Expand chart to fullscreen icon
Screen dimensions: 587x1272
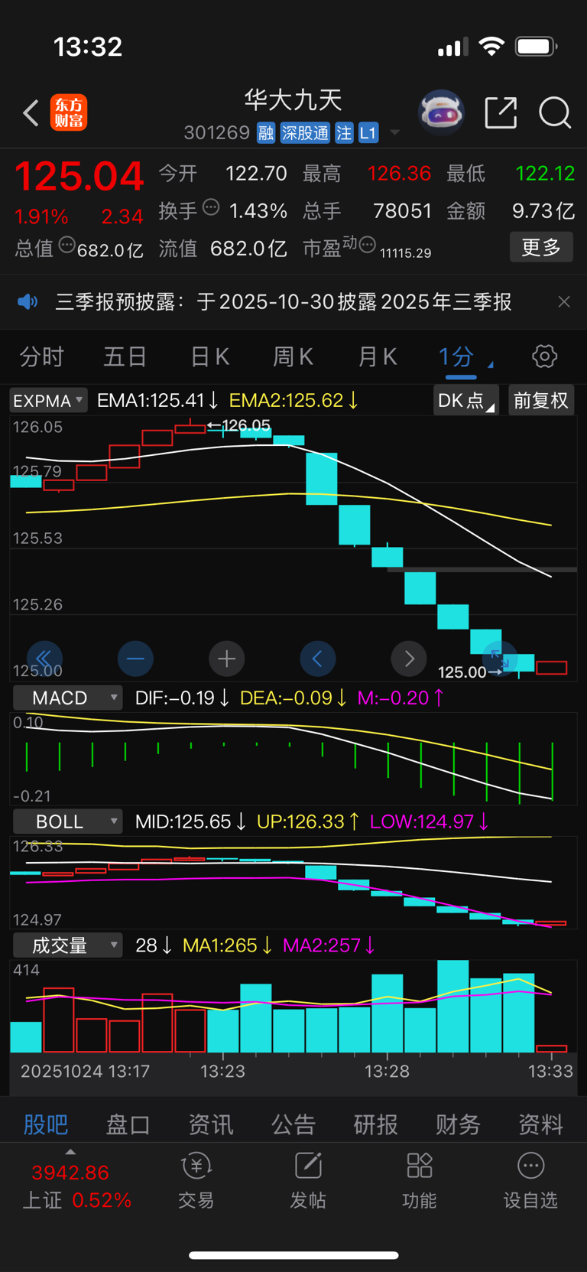click(x=500, y=659)
